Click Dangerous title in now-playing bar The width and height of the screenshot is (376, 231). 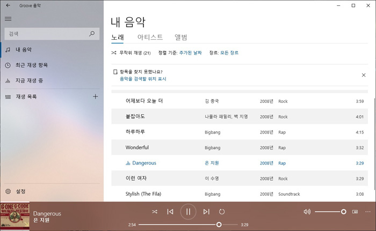coord(47,213)
